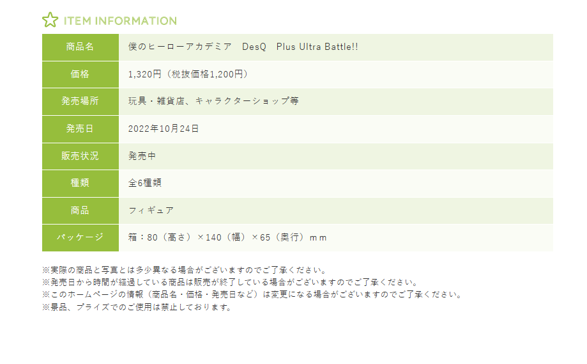
Task: Click the フィギュア value text
Action: (151, 210)
